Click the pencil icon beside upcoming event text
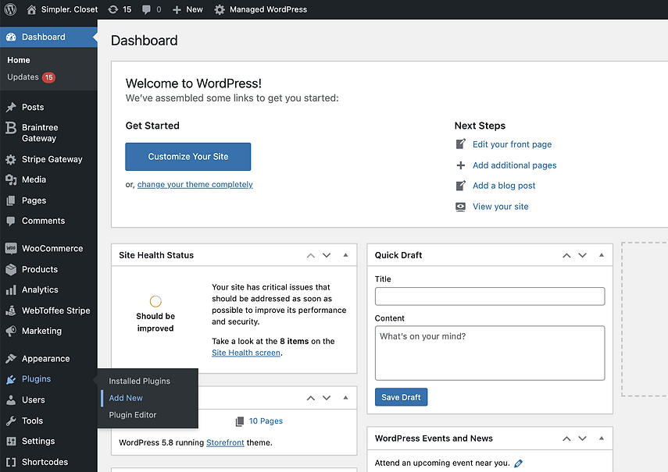The height and width of the screenshot is (472, 668). [519, 463]
